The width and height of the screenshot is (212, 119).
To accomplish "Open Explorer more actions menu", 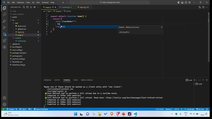I will point(38,7).
